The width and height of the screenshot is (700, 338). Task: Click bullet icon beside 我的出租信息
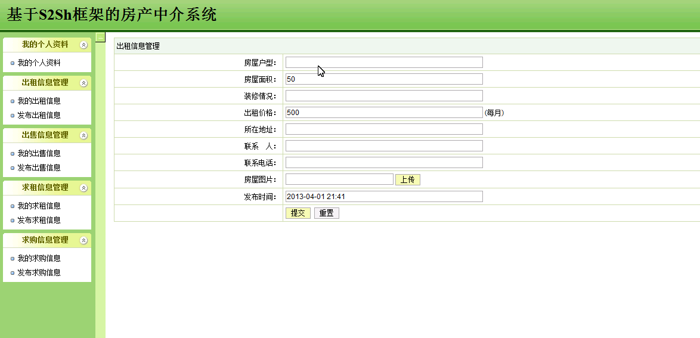tap(13, 101)
